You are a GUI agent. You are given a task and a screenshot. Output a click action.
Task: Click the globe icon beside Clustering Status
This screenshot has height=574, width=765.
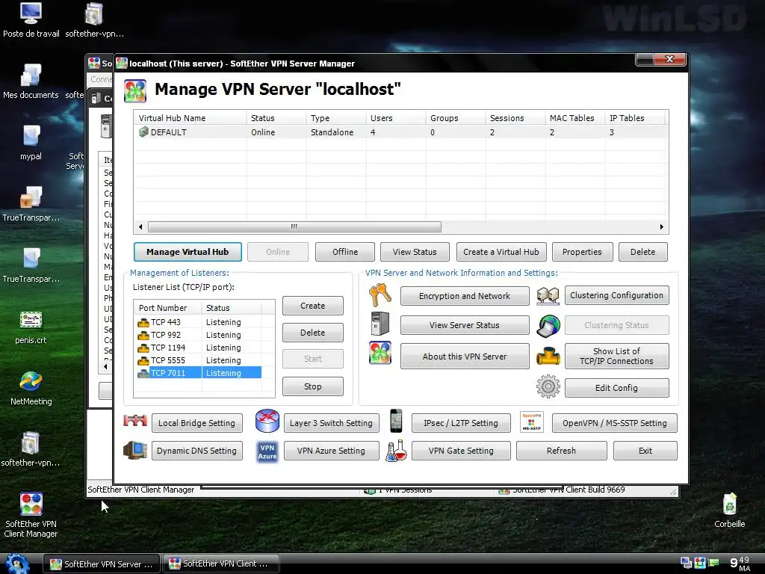(x=548, y=326)
